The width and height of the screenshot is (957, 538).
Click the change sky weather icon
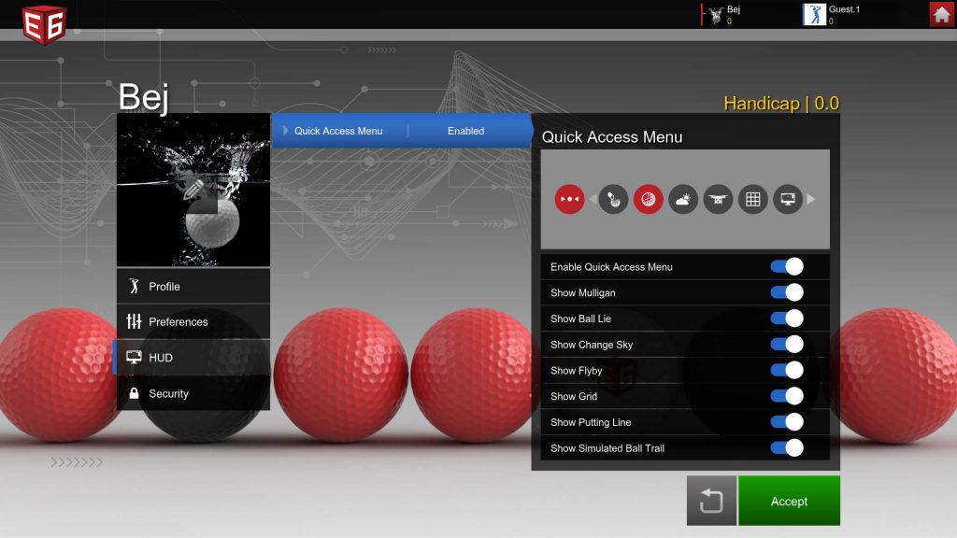click(683, 200)
